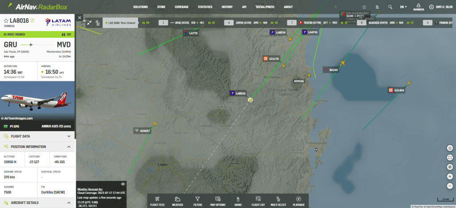This screenshot has height=208, width=456.
Task: Open the Radio tool in bottom toolbar
Action: click(x=238, y=200)
